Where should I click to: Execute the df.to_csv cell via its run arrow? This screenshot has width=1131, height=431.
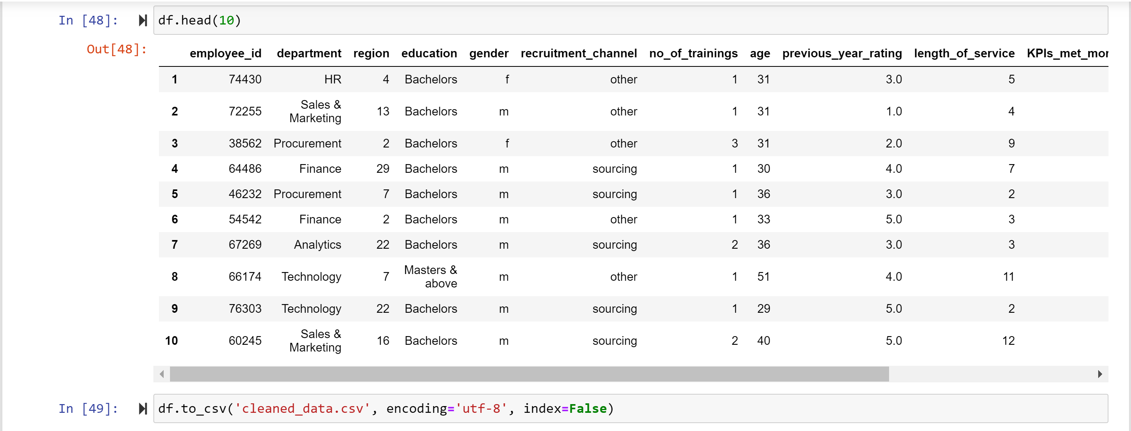(x=142, y=408)
